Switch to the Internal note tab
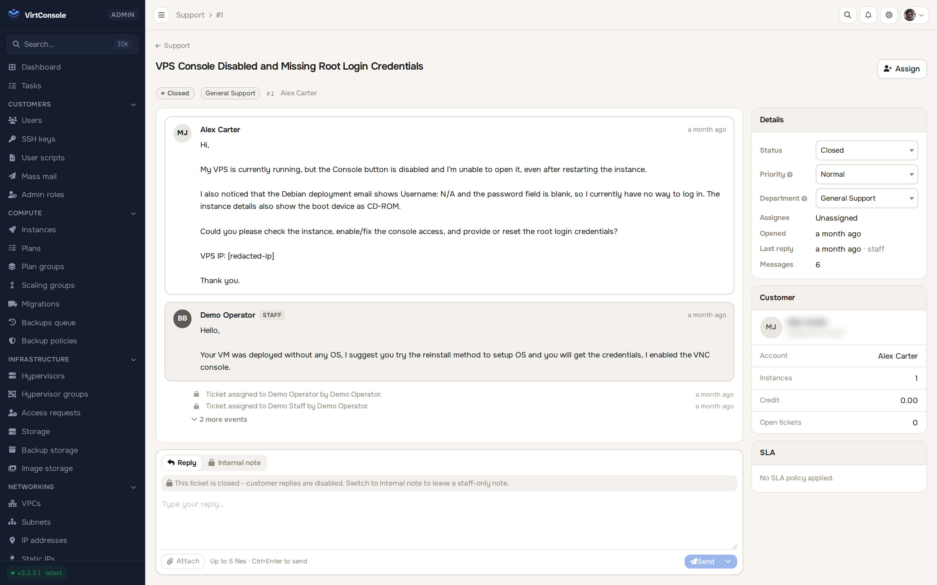937x585 pixels. tap(234, 463)
